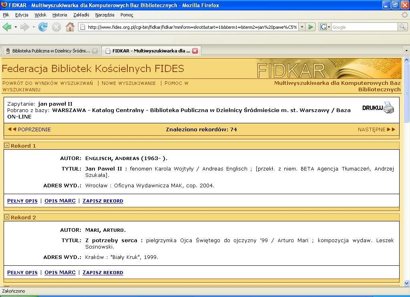Click author Mari, Arturo
The image size is (410, 297).
click(x=105, y=230)
